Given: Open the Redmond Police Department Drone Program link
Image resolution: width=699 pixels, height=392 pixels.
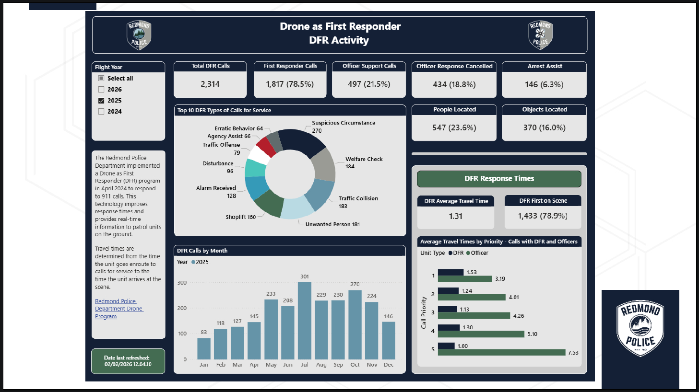Looking at the screenshot, I should click(x=118, y=309).
